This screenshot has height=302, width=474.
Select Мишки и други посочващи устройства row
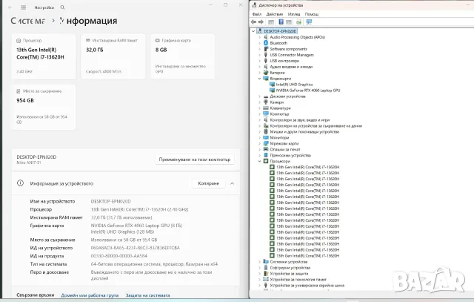tap(304, 132)
